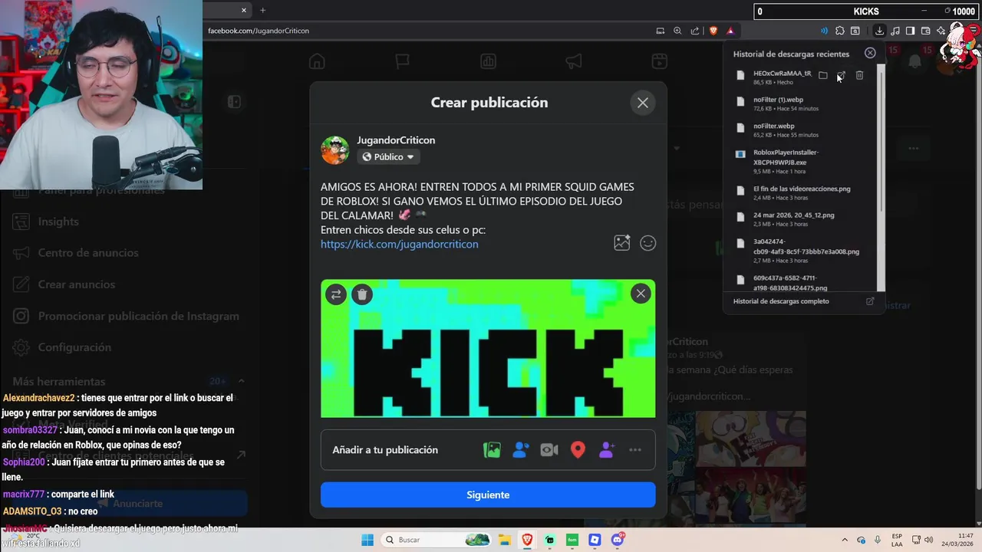Viewport: 982px width, 552px height.
Task: Tag people in the post
Action: tap(521, 450)
